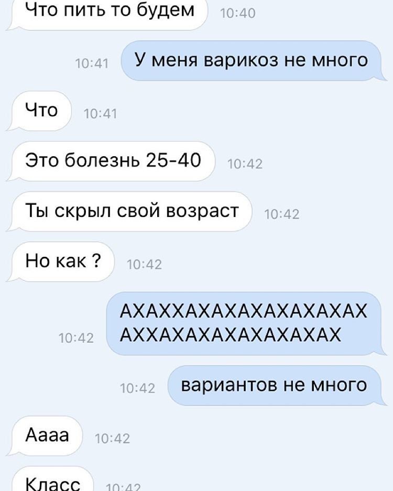This screenshot has width=393, height=491.
Task: Tap the 'Аааа' message bubble
Action: tap(47, 435)
